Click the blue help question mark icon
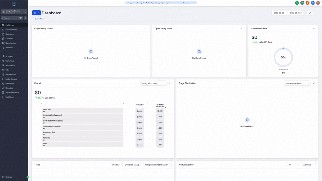Image resolution: width=322 pixels, height=181 pixels. (x=313, y=3)
